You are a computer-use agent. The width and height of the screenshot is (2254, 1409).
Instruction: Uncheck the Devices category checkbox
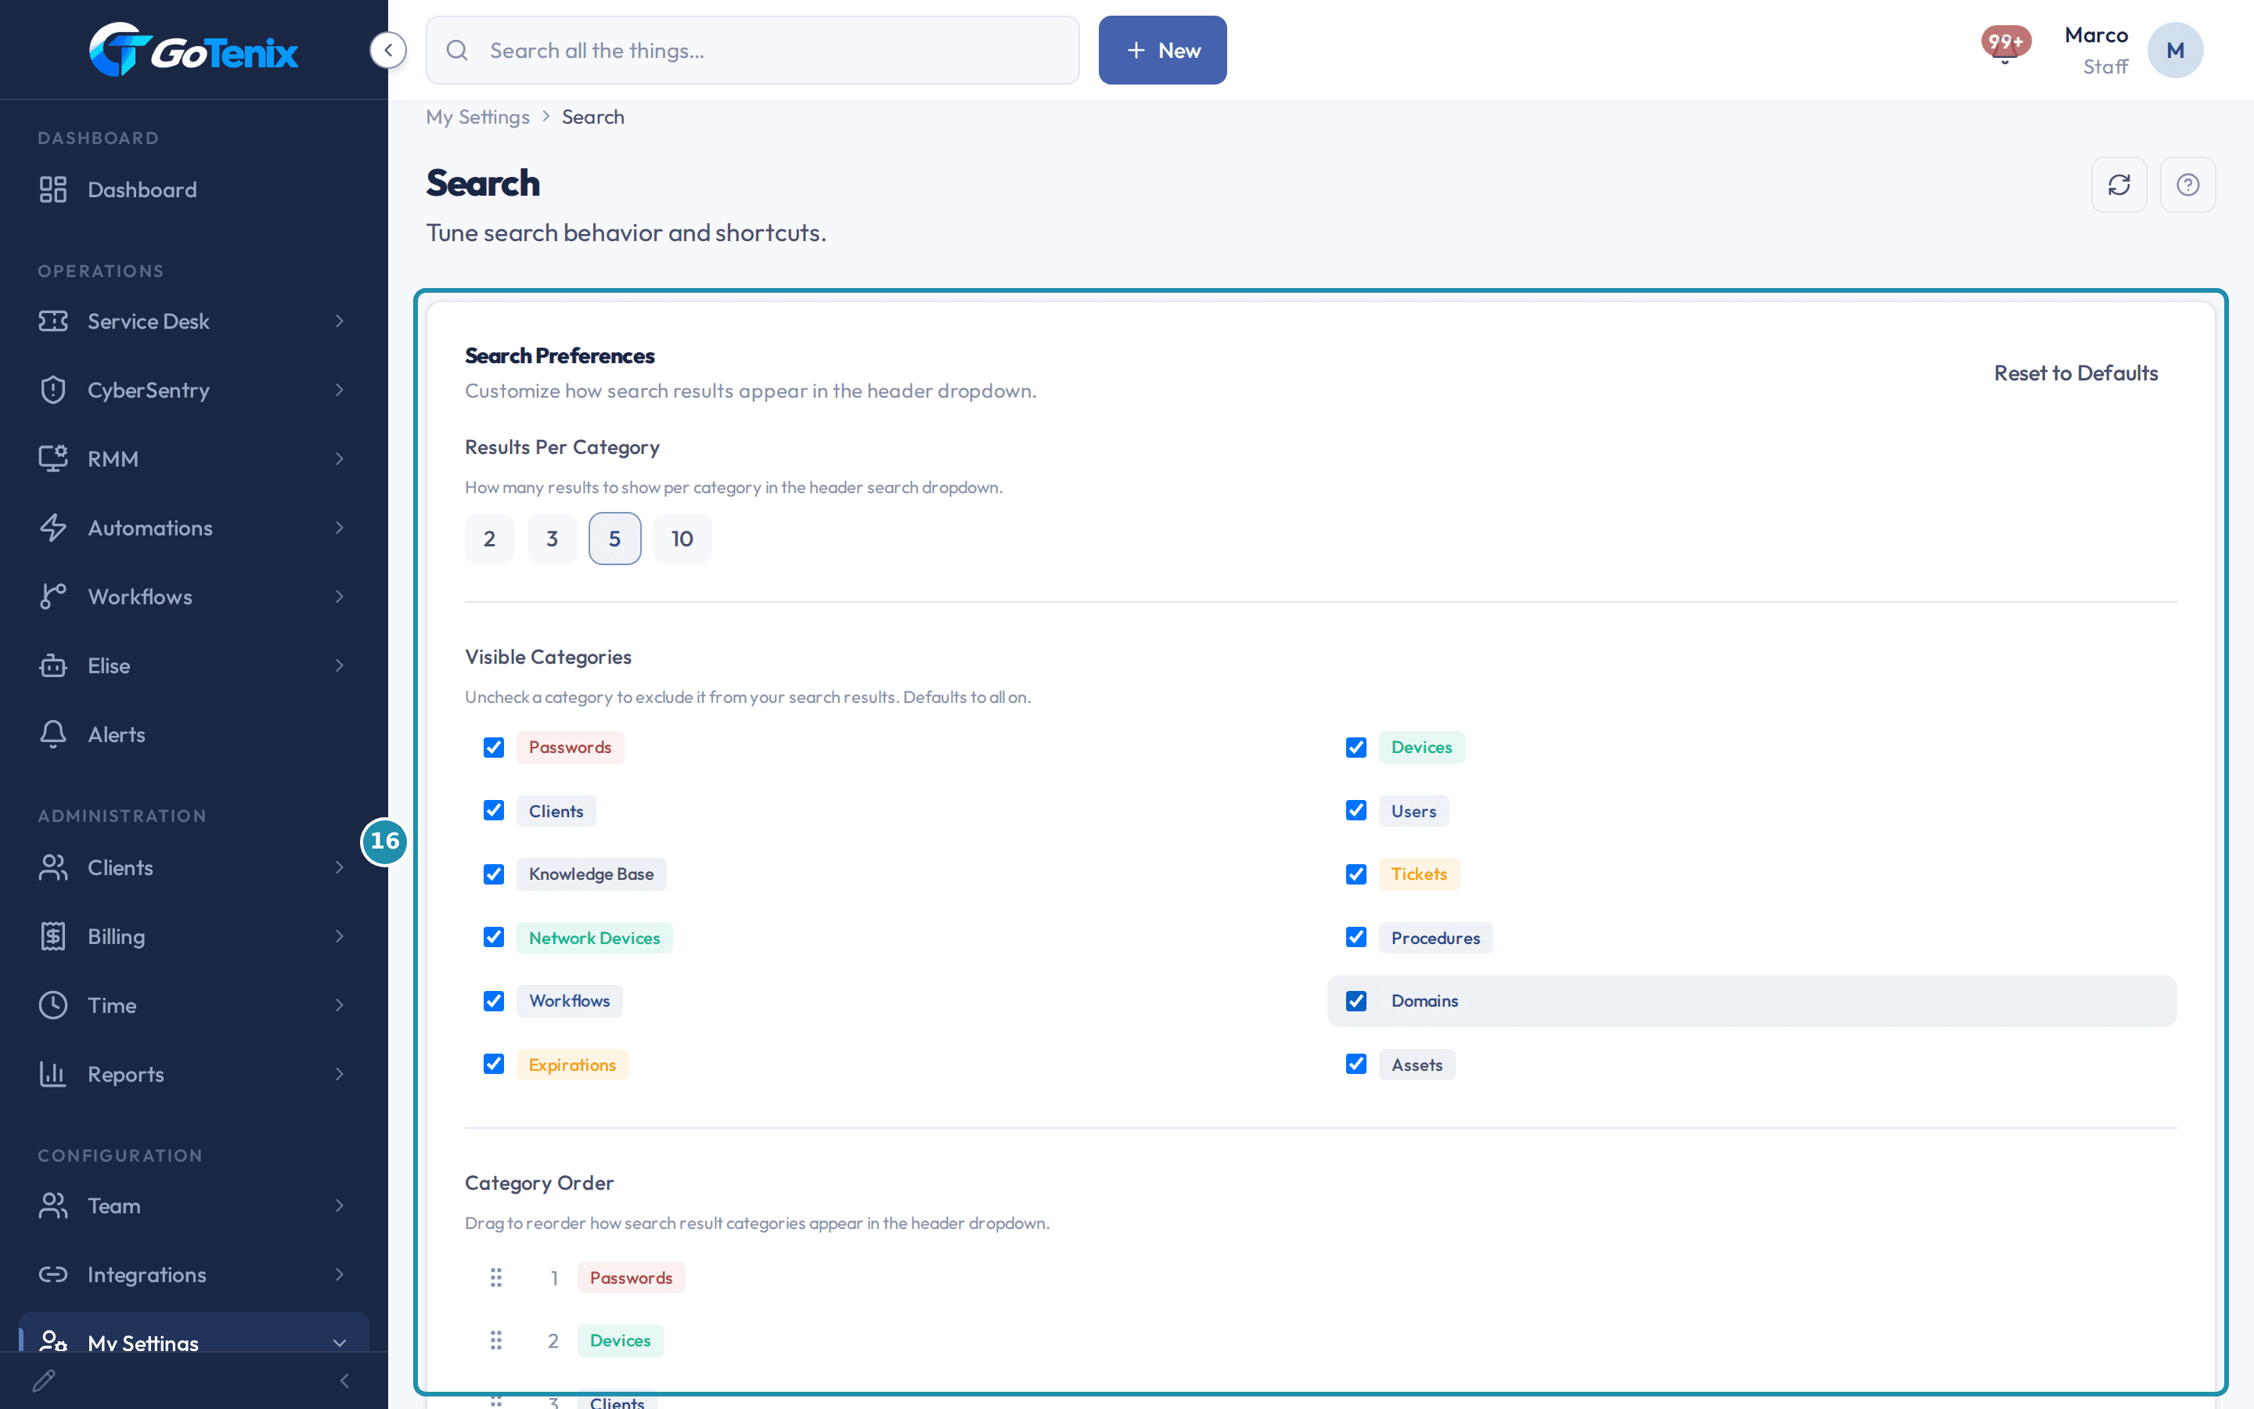(x=1356, y=748)
